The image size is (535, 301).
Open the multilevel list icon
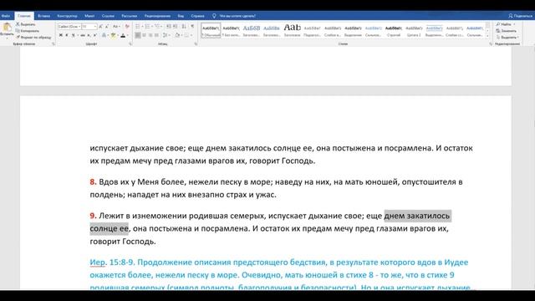156,26
